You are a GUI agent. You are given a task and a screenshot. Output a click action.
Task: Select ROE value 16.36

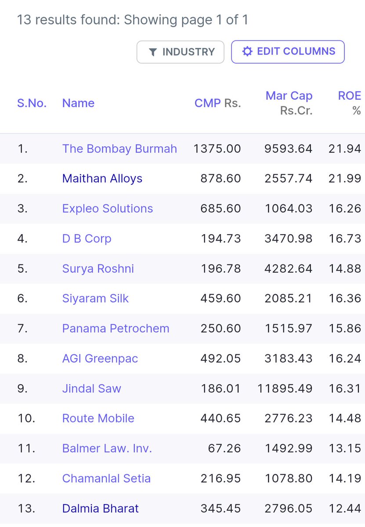pyautogui.click(x=345, y=299)
